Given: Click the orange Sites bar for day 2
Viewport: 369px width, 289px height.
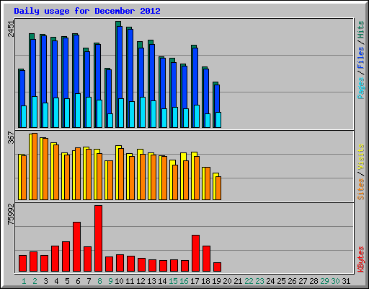Looking at the screenshot, I should pos(35,166).
